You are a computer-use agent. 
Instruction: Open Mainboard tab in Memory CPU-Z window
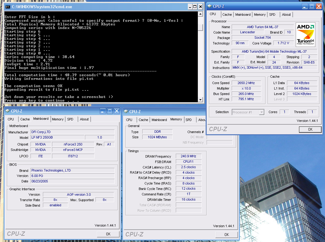pyautogui.click(x=159, y=120)
